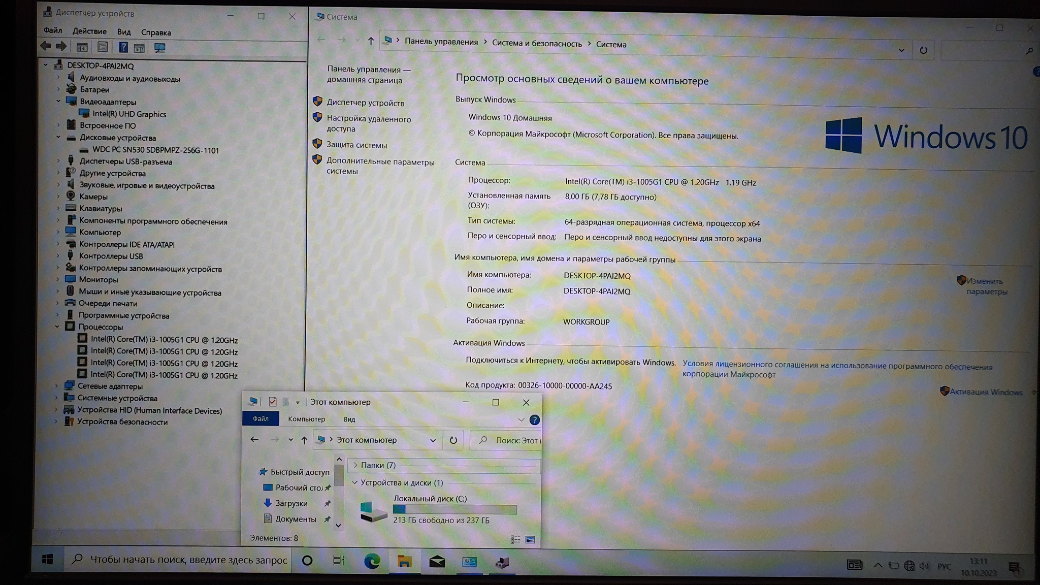The width and height of the screenshot is (1040, 585).
Task: Click the up arrow in System window
Action: click(371, 41)
